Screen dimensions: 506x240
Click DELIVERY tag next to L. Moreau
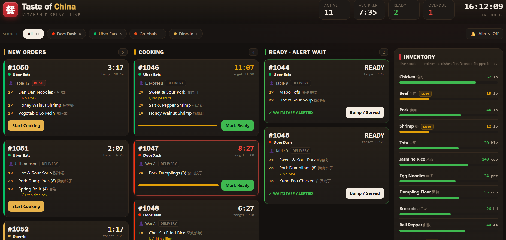pos(175,83)
